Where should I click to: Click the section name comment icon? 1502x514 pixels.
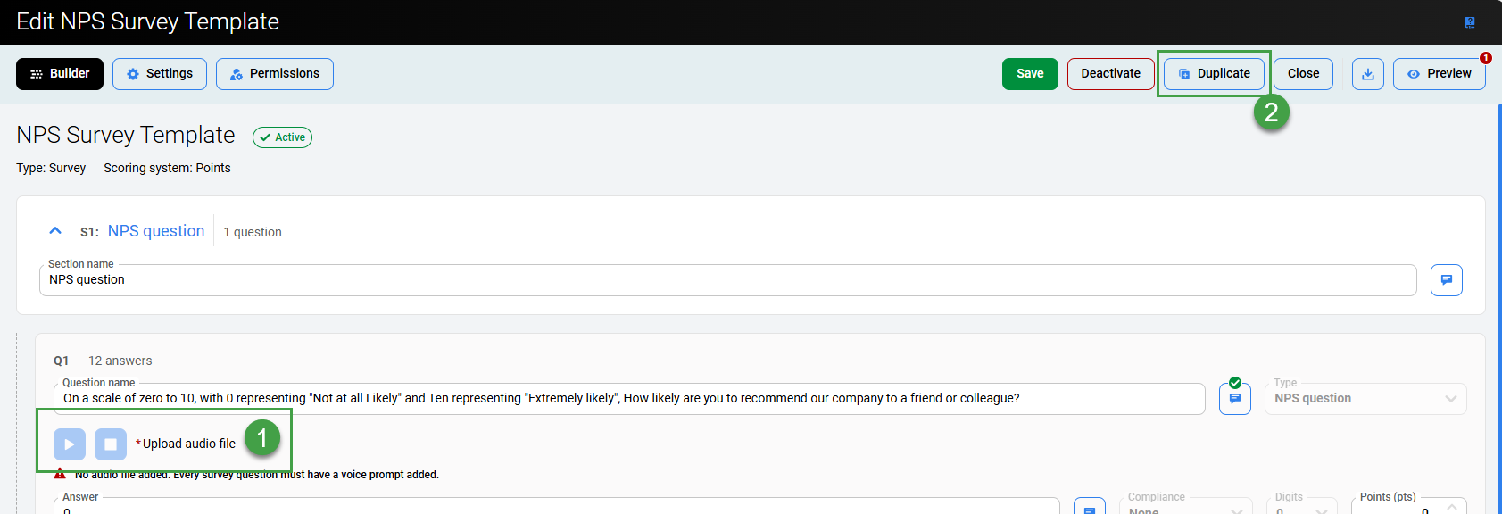tap(1446, 280)
